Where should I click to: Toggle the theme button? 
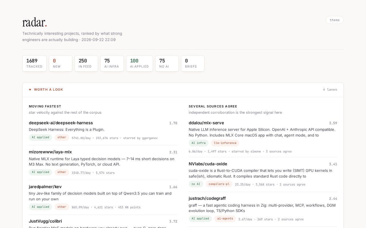(x=335, y=20)
